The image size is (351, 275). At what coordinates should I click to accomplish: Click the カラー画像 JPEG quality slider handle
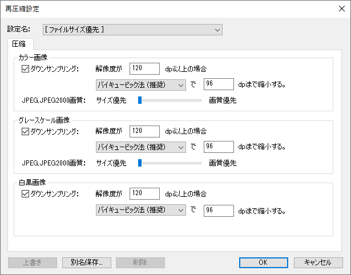click(x=139, y=100)
